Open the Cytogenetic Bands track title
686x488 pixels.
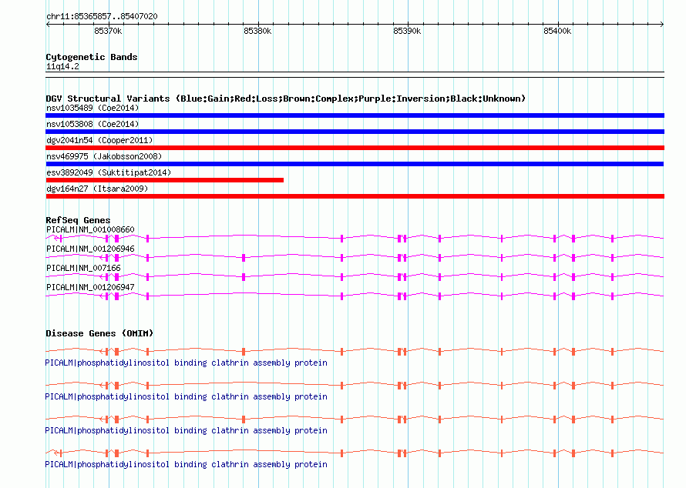[x=92, y=57]
